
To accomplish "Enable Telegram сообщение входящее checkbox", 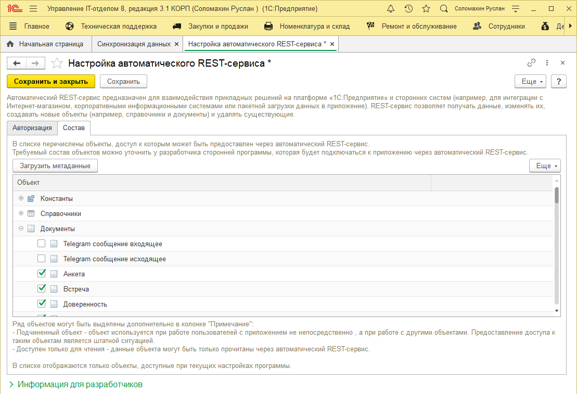I will click(42, 244).
